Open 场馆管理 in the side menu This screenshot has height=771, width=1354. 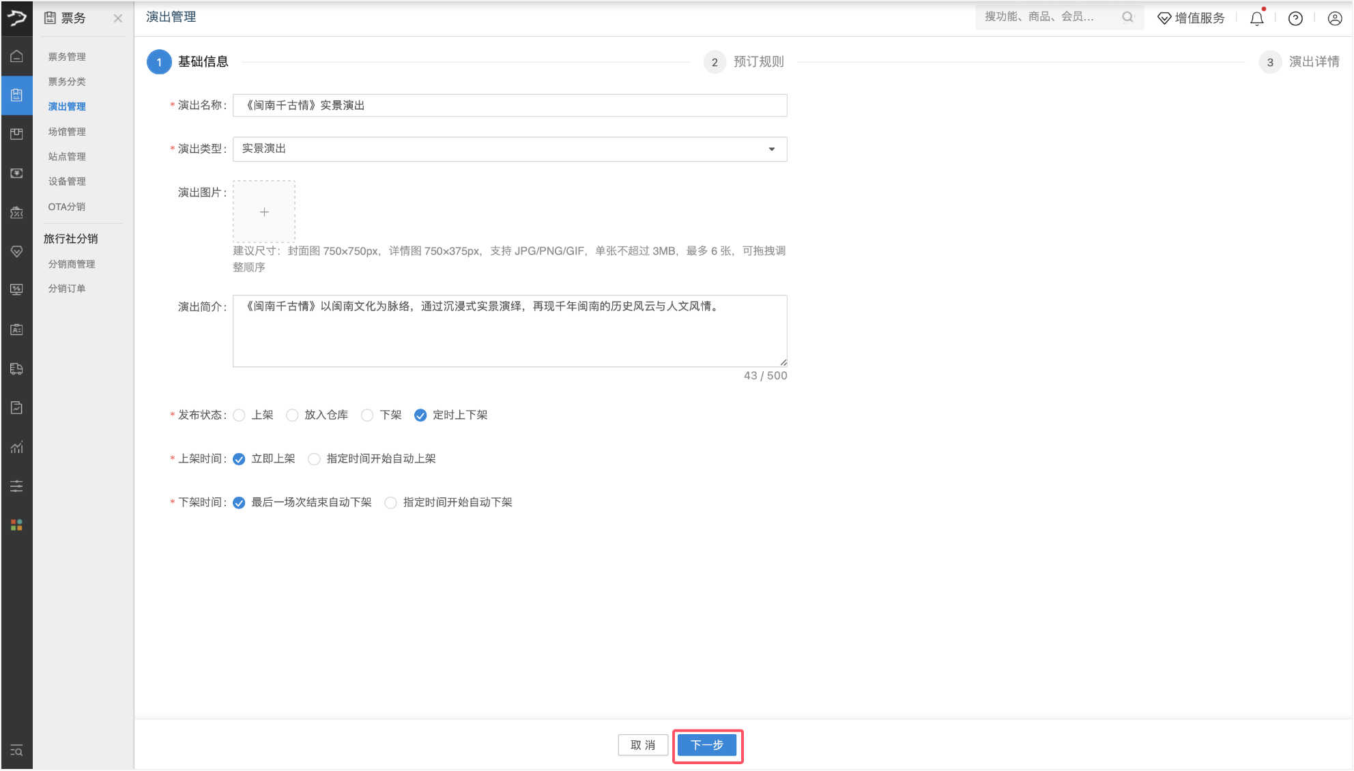click(x=67, y=132)
